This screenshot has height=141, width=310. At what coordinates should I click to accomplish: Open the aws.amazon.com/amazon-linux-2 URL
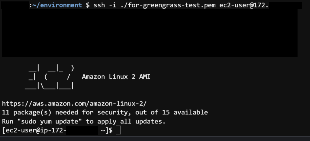tap(74, 103)
